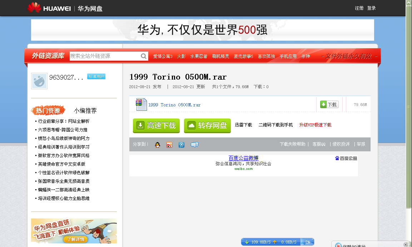Click the 华为网盘 title text
Screen dimensions: 412x247
click(90, 9)
